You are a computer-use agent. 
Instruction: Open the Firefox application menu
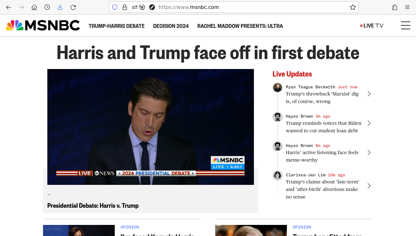pyautogui.click(x=407, y=7)
